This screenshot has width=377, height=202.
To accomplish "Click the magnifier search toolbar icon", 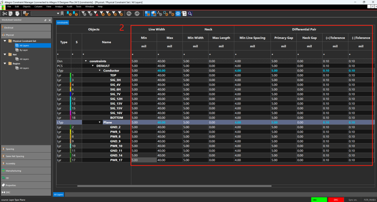I will [x=190, y=14].
